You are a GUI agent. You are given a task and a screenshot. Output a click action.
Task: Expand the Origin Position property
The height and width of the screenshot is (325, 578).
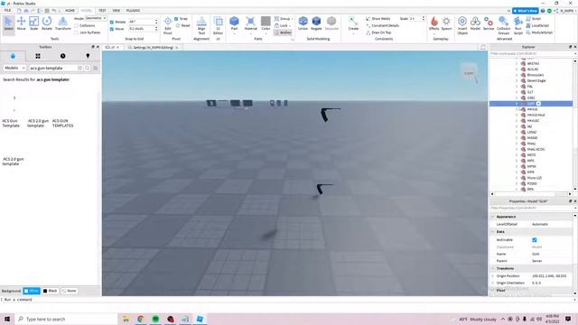pos(493,276)
